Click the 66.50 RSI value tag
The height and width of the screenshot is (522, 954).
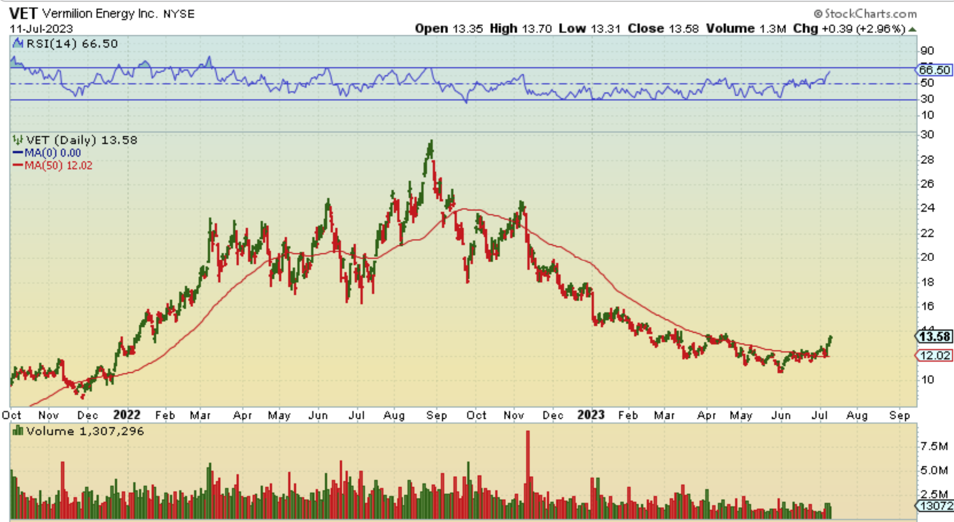pos(934,70)
